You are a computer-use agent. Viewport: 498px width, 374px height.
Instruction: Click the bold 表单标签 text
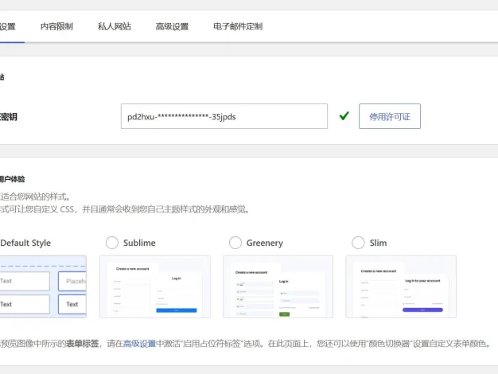(x=82, y=344)
